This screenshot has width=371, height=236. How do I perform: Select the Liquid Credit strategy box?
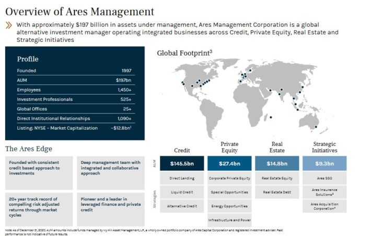(181, 192)
